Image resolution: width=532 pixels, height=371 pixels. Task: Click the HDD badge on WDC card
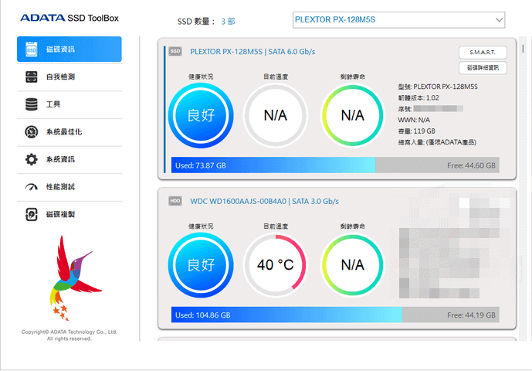(175, 201)
